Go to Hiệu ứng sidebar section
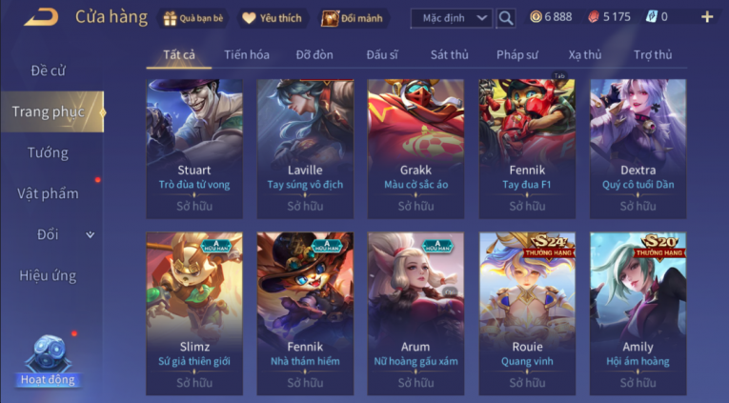The height and width of the screenshot is (403, 729). coord(48,275)
